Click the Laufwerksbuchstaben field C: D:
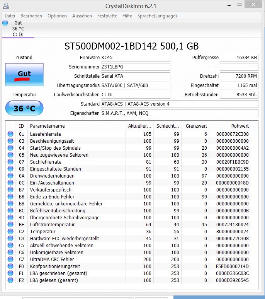Viewport: 265px width, 299px height. click(135, 95)
